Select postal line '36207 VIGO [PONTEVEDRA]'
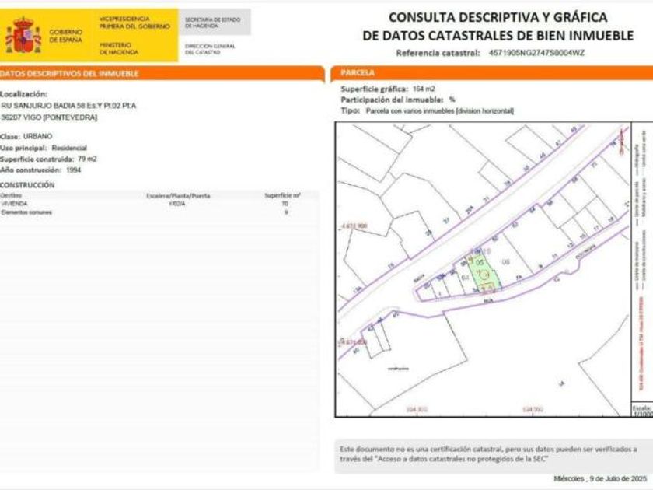653x490 pixels. point(49,117)
